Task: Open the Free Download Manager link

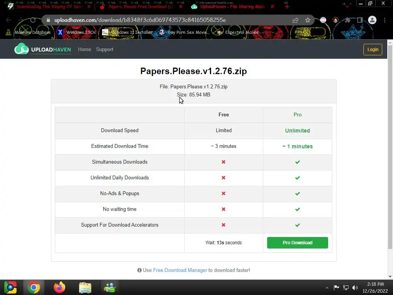Action: (x=180, y=270)
